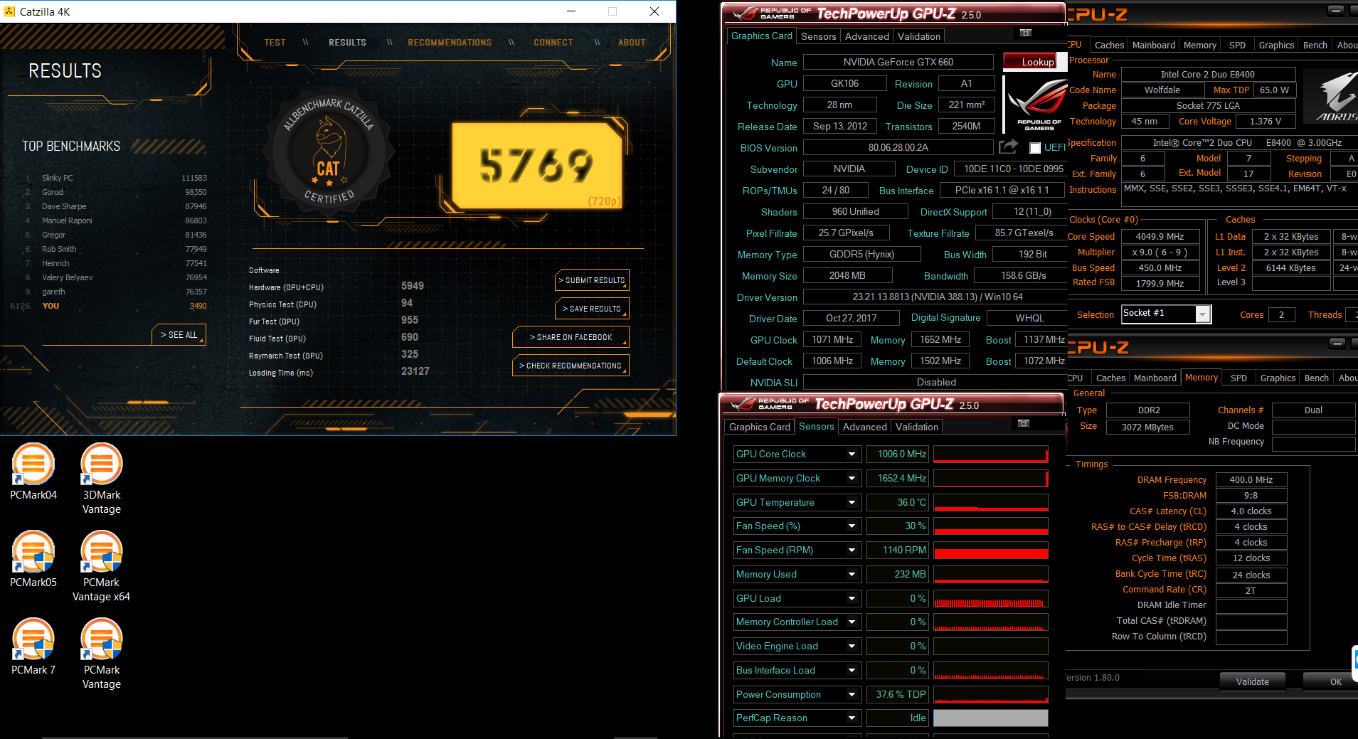Switch to the TEST tab in Catzilla

coord(275,43)
